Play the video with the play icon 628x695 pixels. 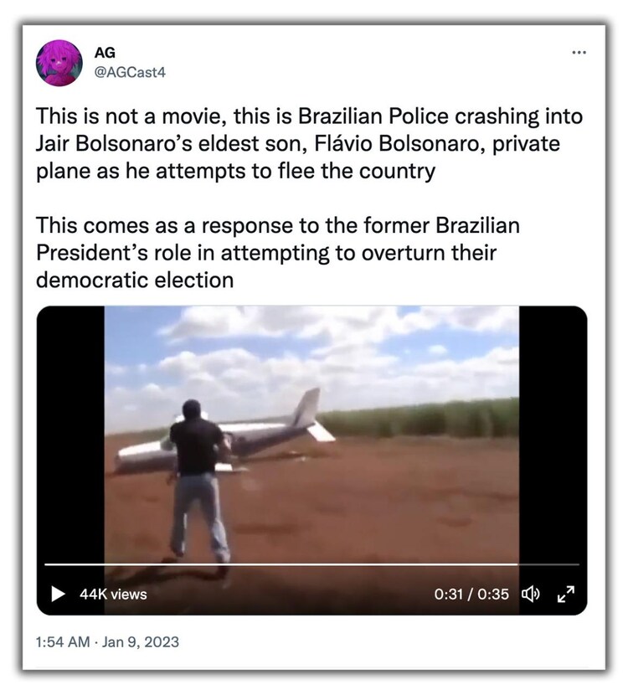point(58,594)
